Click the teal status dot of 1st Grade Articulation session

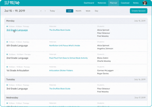(x=7, y=67)
